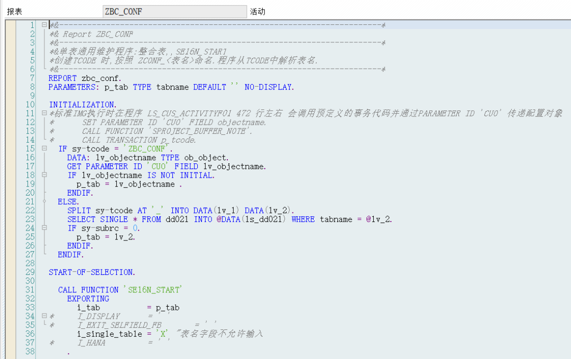Viewport: 571px width, 359px height.
Task: Click the commented SET PARAMETER ID line 12
Action: [x=174, y=122]
